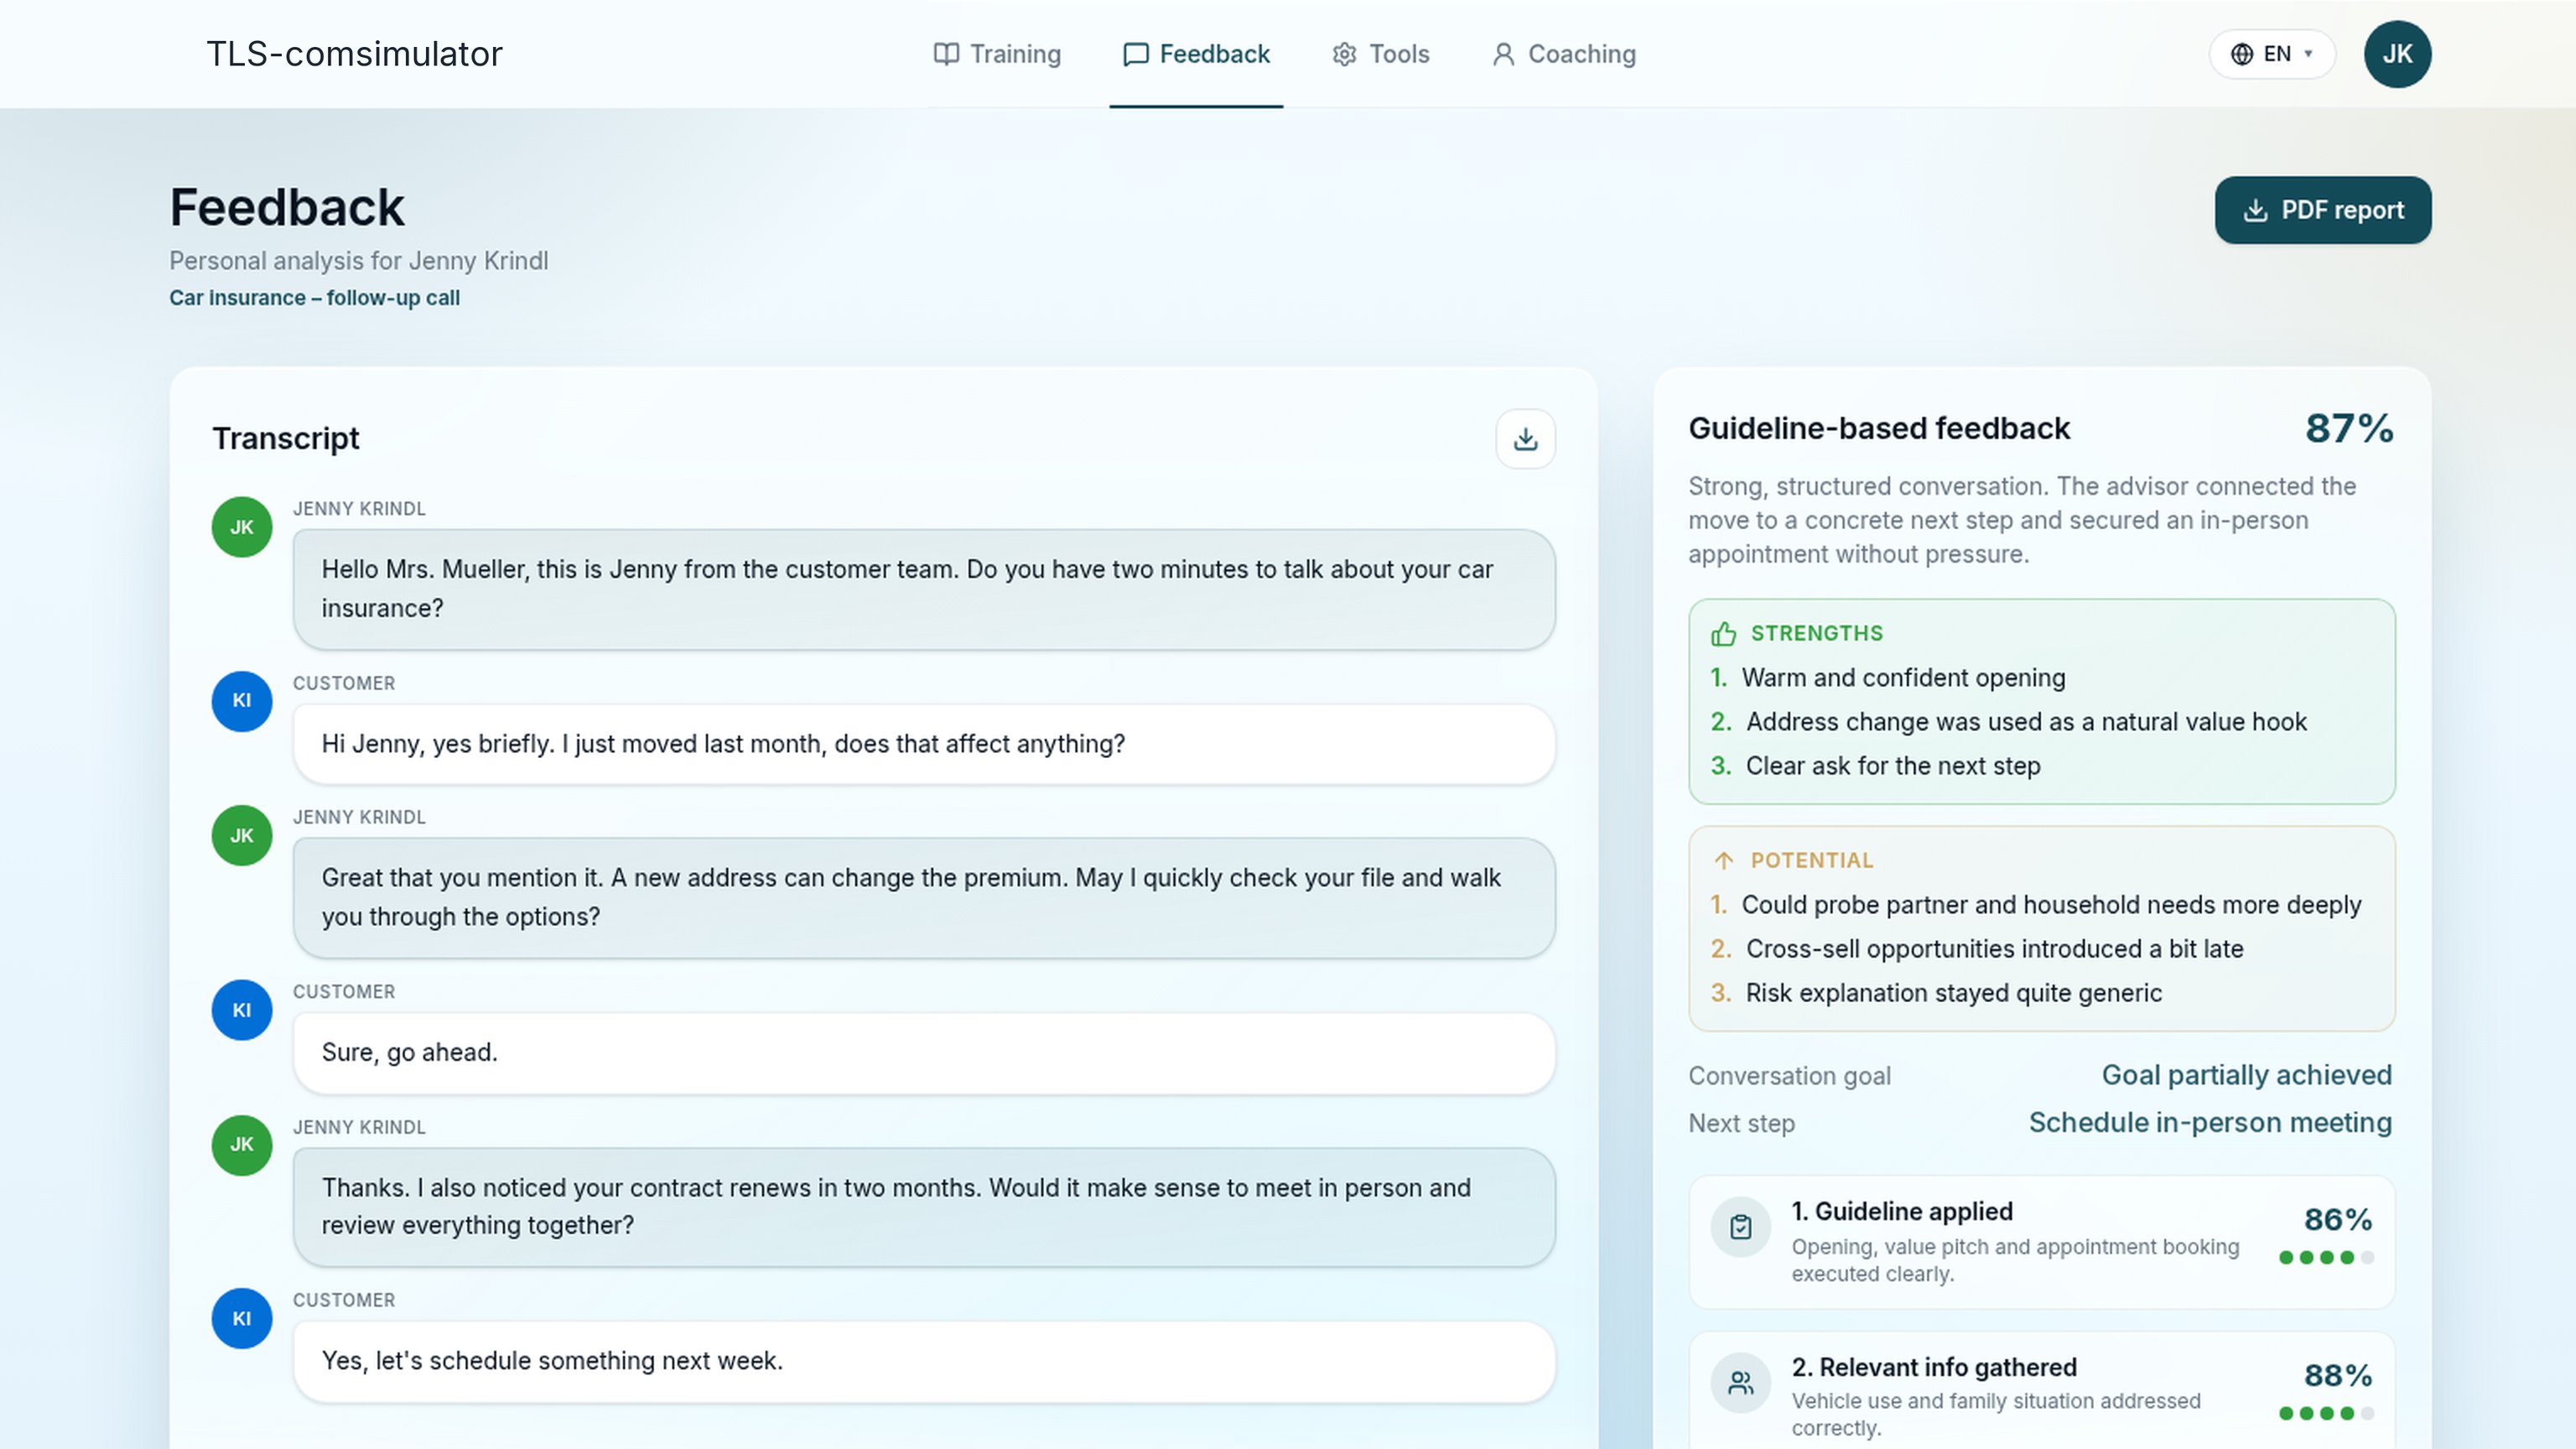Click the gear icon beside Tools

pyautogui.click(x=1345, y=54)
